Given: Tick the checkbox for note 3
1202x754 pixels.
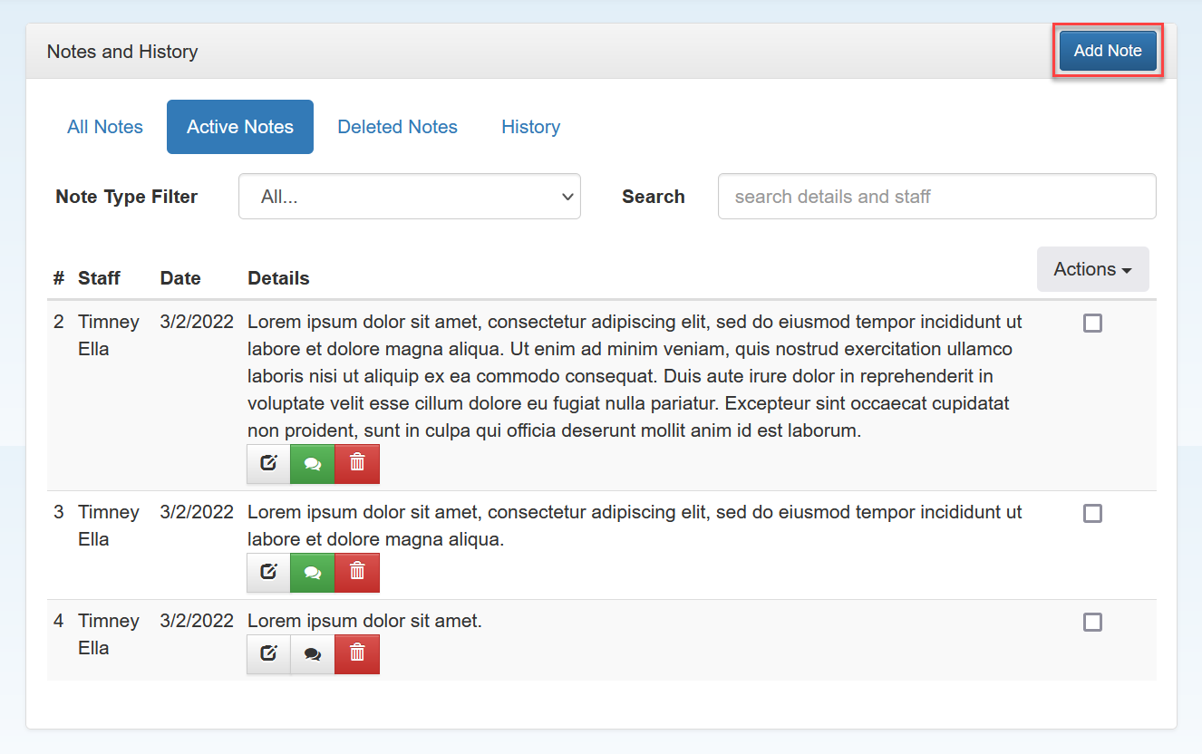Looking at the screenshot, I should pyautogui.click(x=1092, y=513).
